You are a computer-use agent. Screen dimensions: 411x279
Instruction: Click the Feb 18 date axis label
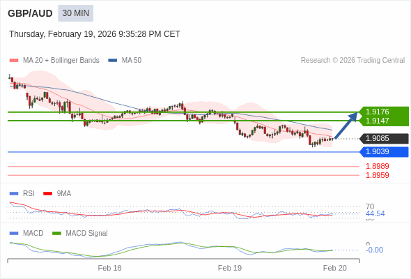(109, 268)
